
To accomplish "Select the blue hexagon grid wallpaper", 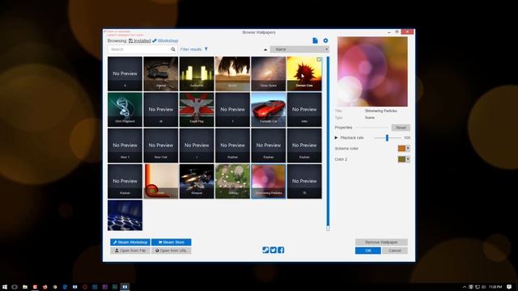I will tap(125, 215).
